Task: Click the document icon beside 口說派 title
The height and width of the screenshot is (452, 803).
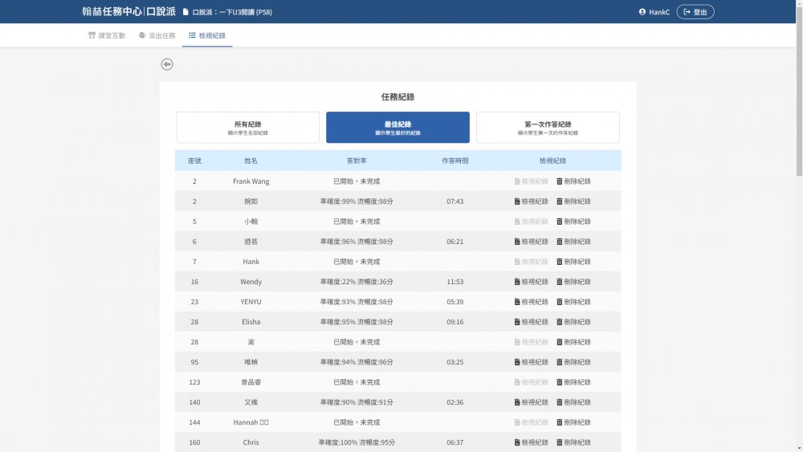Action: [x=186, y=12]
